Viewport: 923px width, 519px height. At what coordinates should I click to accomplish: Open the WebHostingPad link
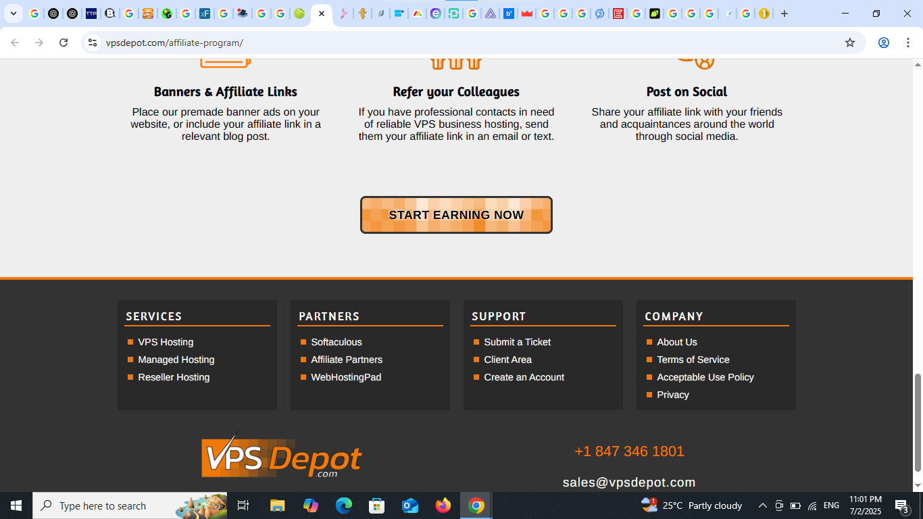point(346,377)
